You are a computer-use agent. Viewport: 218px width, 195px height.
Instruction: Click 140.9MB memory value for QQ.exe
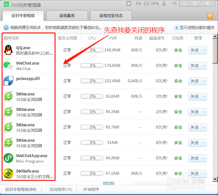[x=112, y=50]
